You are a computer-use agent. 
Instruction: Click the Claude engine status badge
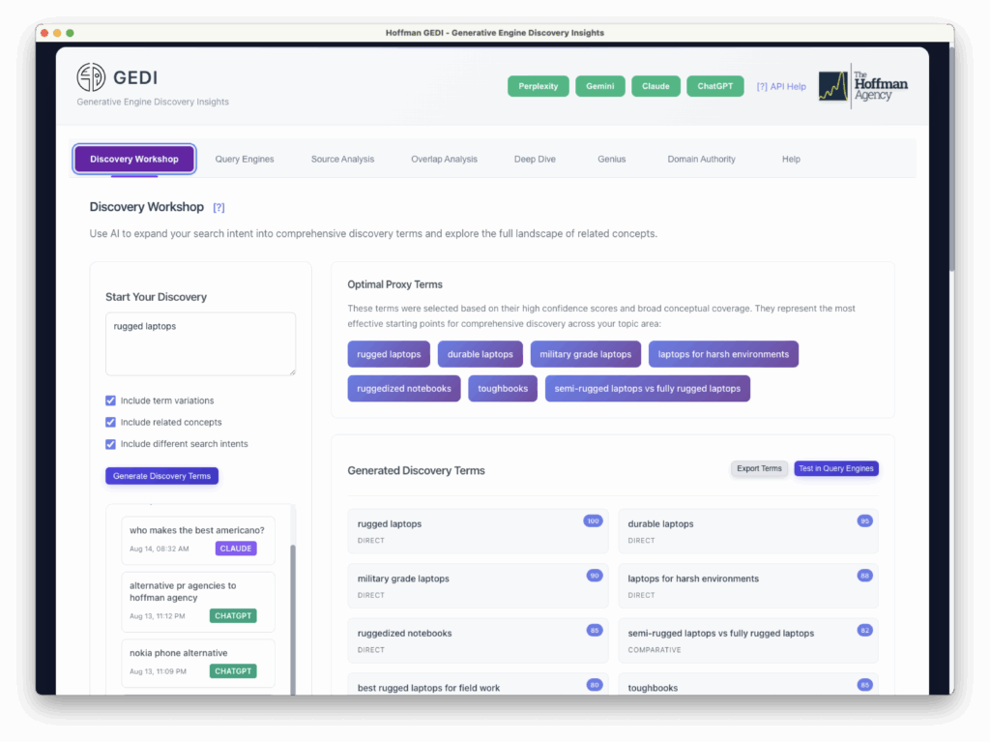pos(655,85)
